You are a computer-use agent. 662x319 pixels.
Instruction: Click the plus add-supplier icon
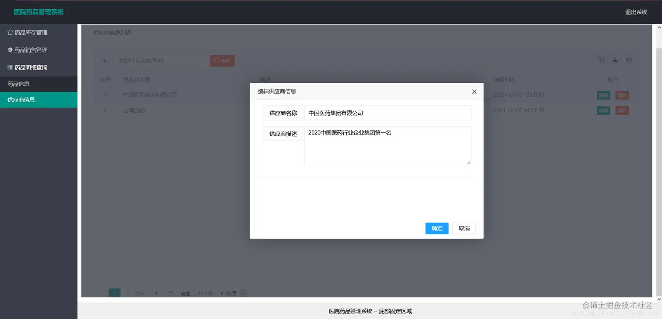[105, 61]
